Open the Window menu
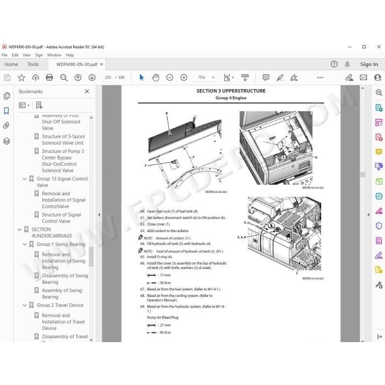Screen dimensions: 385x385 click(54, 55)
